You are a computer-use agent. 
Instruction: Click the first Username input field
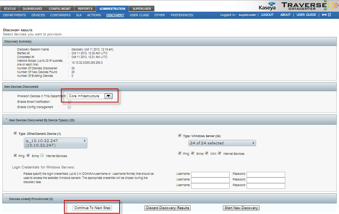(x=210, y=174)
